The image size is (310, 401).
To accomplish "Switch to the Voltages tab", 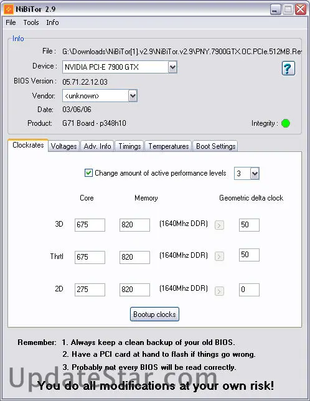I will (x=63, y=146).
